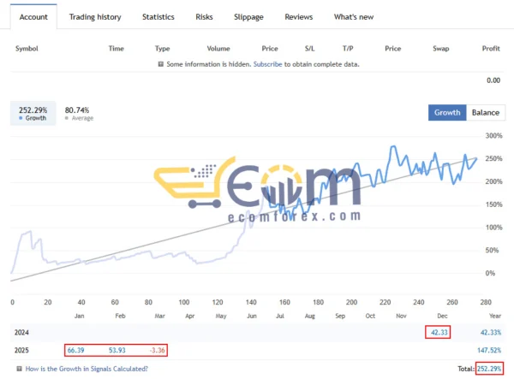The width and height of the screenshot is (514, 379).
Task: Open the Reviews tab
Action: [x=298, y=17]
